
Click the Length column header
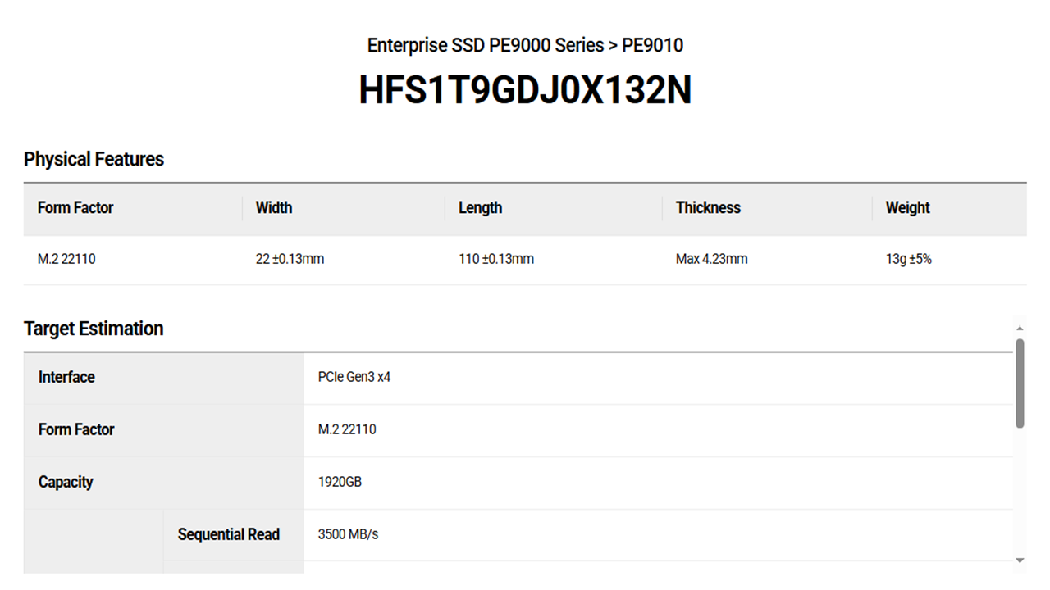480,208
